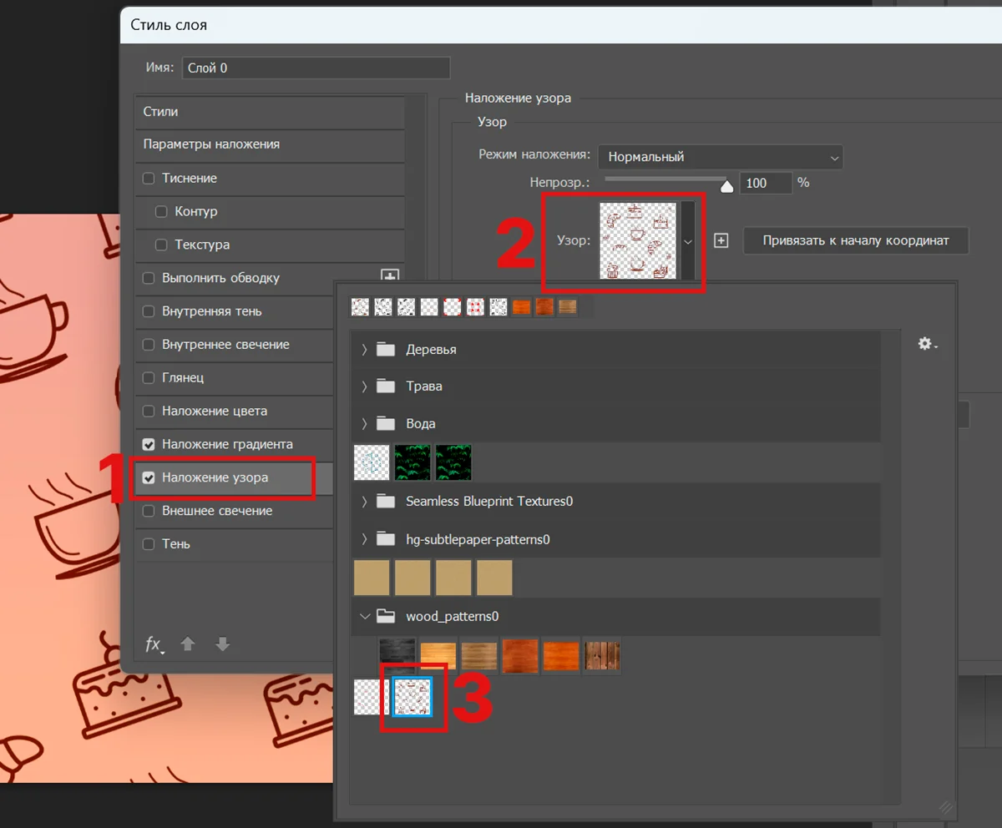Click the large Узор pattern preview
Image resolution: width=1002 pixels, height=828 pixels.
pyautogui.click(x=638, y=240)
